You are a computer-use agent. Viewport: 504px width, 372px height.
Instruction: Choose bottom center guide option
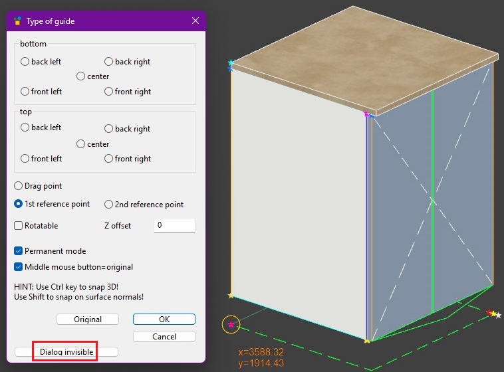80,76
